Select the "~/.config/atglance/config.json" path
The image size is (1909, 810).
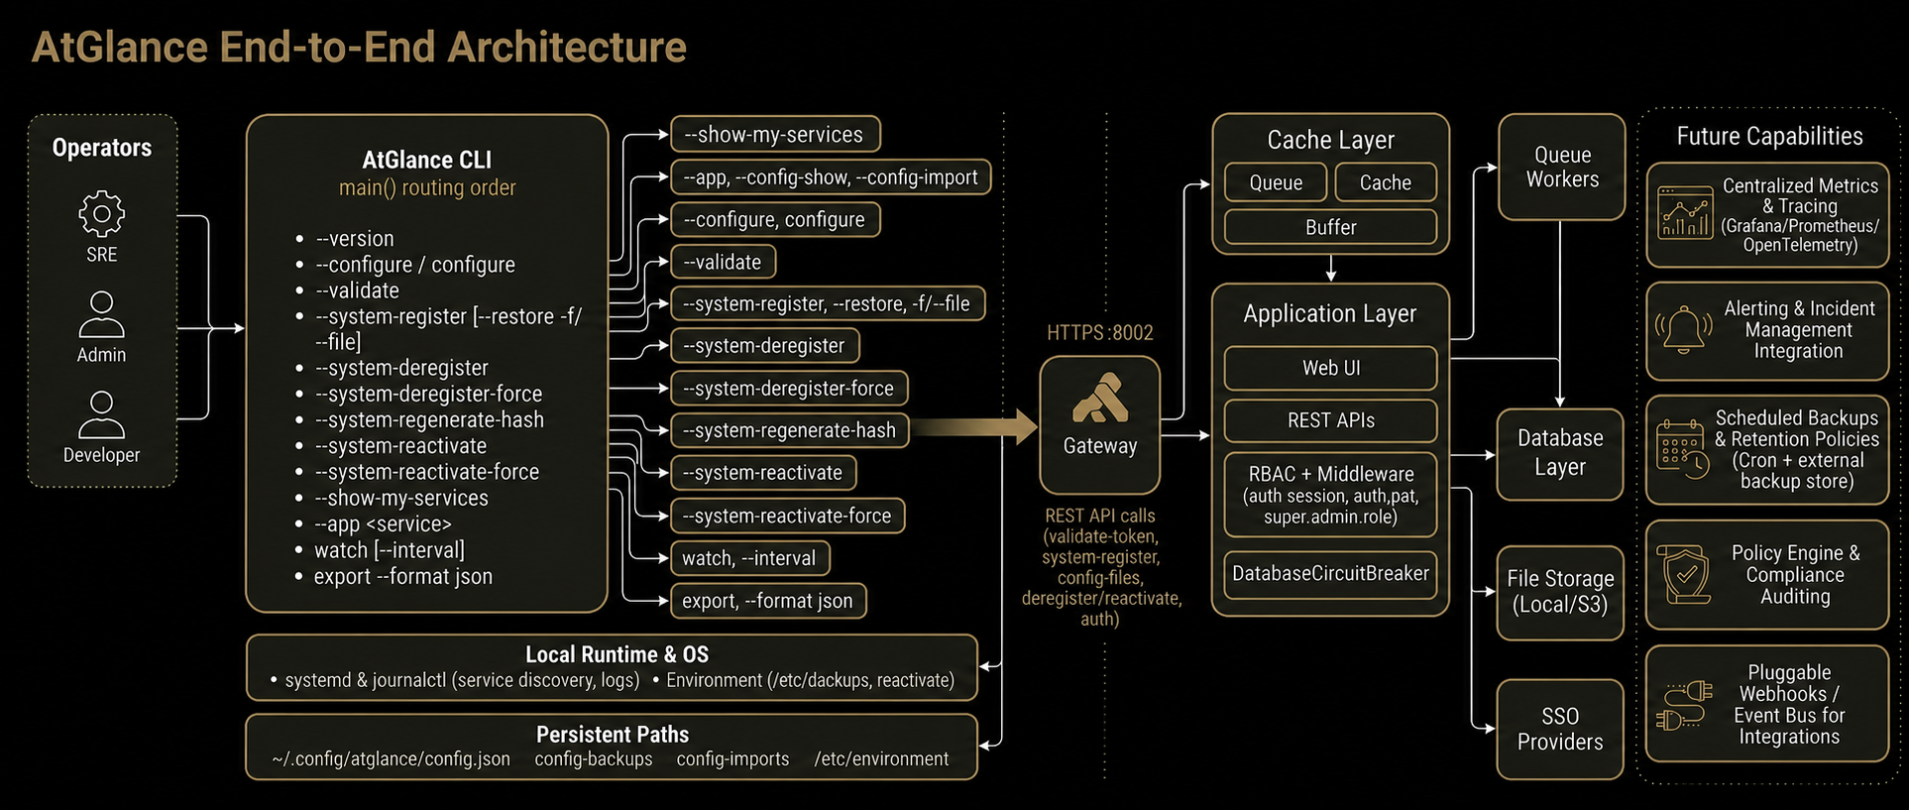point(392,759)
